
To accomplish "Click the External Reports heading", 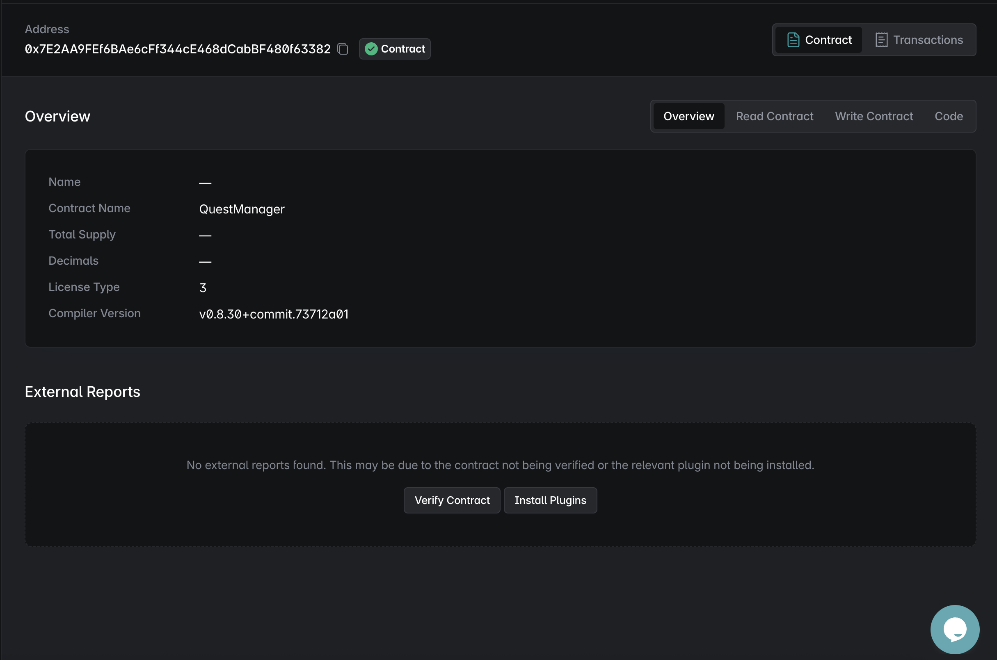I will click(x=82, y=392).
